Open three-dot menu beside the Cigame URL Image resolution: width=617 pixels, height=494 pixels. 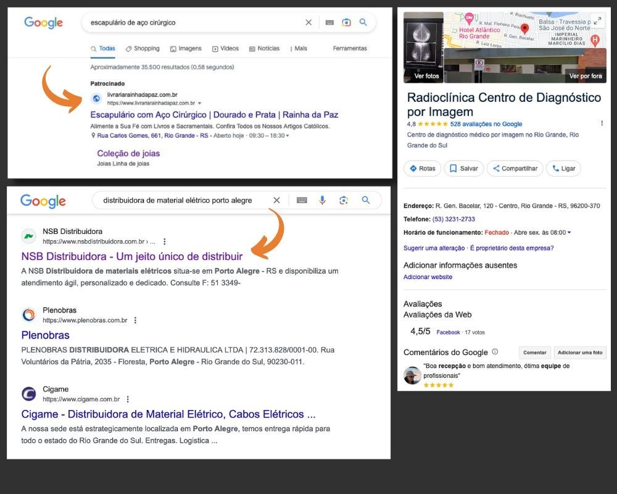pos(128,400)
